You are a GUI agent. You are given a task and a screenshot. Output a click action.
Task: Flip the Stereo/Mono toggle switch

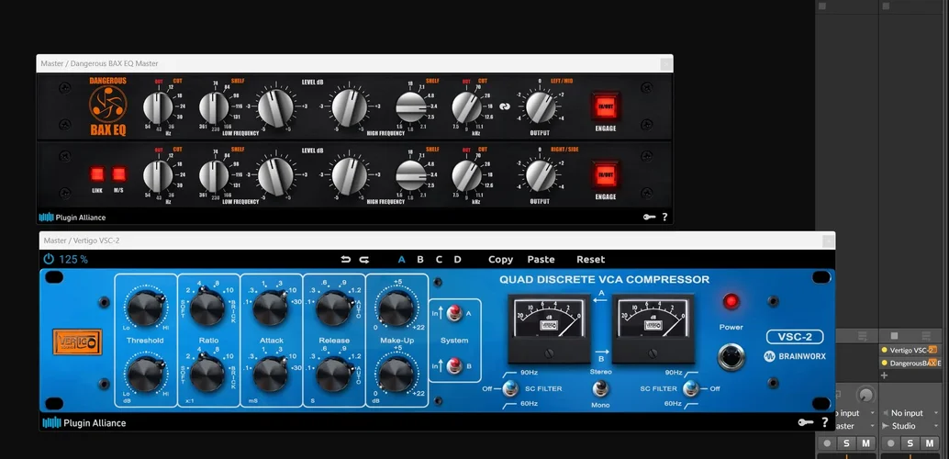pos(600,388)
